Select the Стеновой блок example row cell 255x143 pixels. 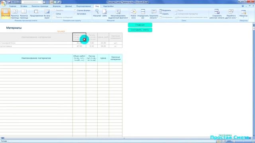[x=36, y=43]
